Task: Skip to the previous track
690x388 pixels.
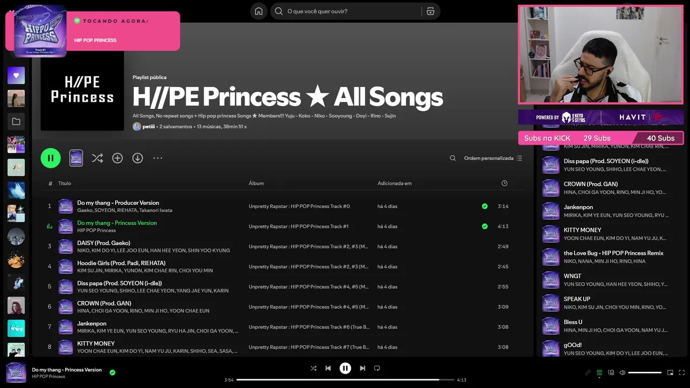Action: (328, 368)
